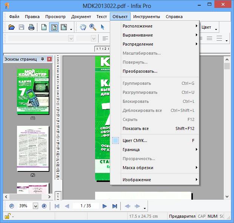Viewport: 234px width, 223px height.
Task: Click the zoom out minus button
Action: (11, 206)
